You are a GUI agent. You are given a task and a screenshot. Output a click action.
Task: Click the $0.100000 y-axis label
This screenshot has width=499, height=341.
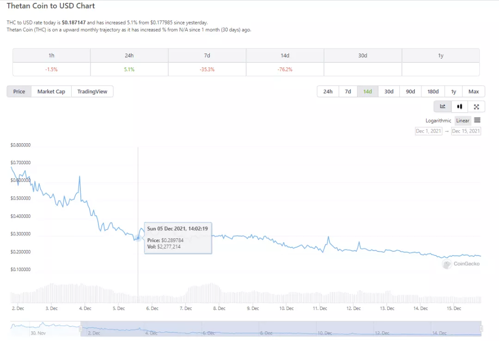point(20,269)
